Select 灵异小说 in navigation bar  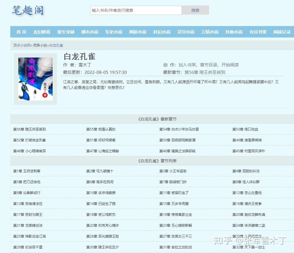pos(186,32)
